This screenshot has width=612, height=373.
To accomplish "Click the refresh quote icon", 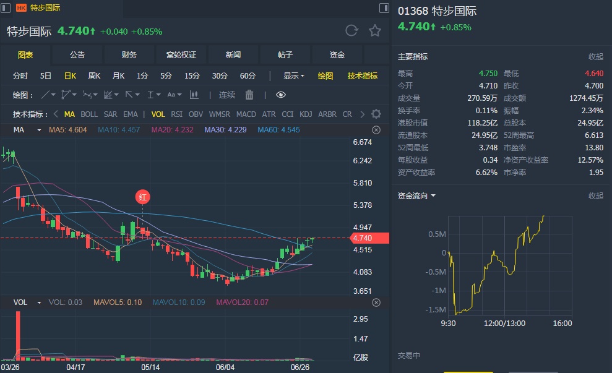I will pyautogui.click(x=351, y=30).
